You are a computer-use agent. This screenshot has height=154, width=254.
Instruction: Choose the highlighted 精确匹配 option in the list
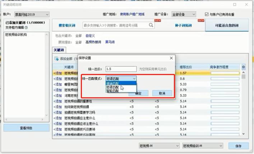(x=121, y=83)
